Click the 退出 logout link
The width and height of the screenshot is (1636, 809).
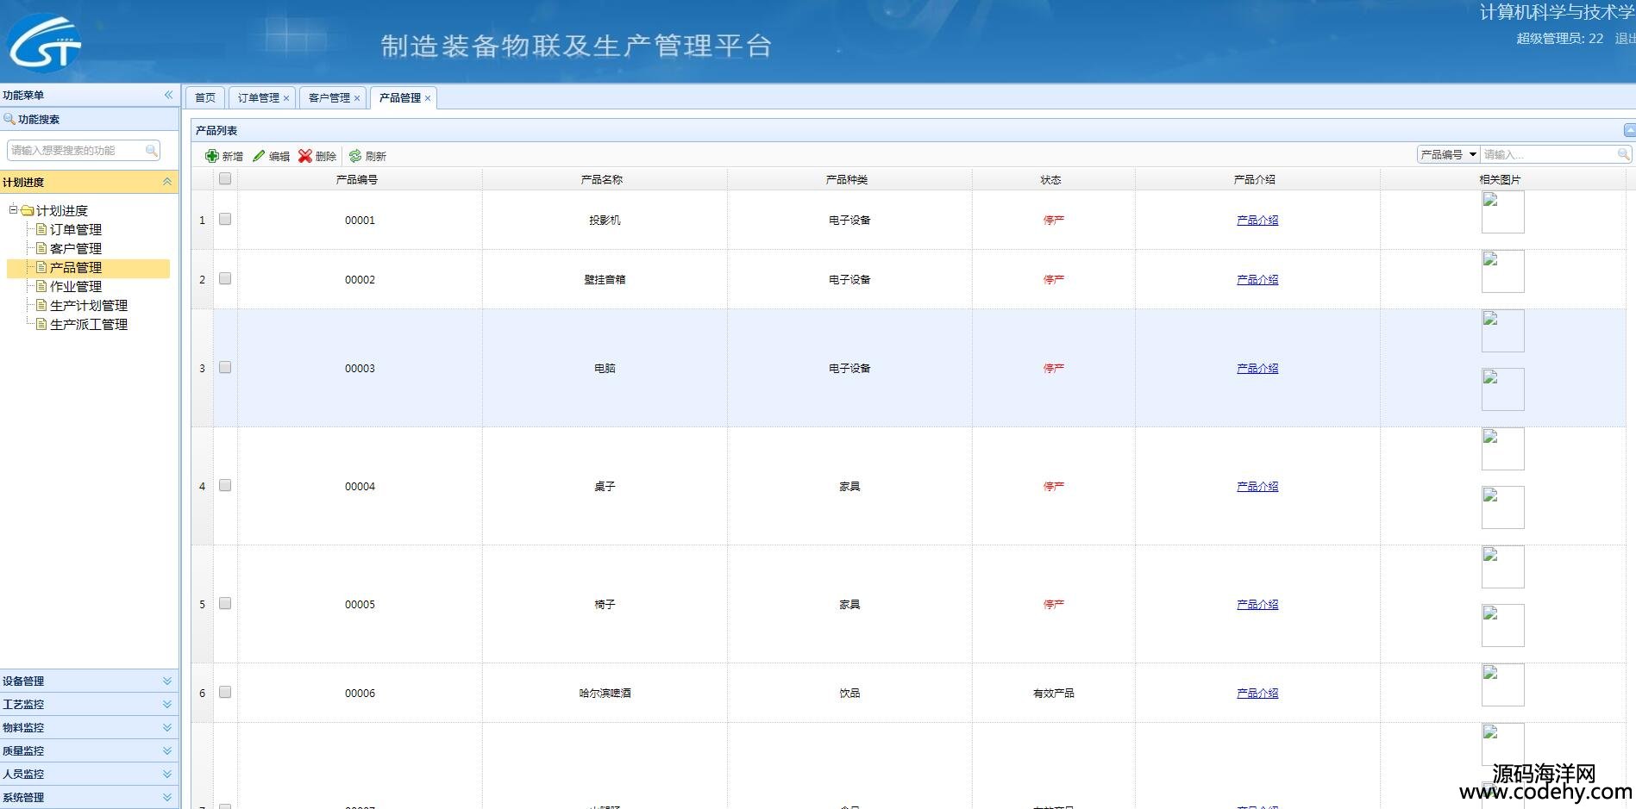point(1624,39)
